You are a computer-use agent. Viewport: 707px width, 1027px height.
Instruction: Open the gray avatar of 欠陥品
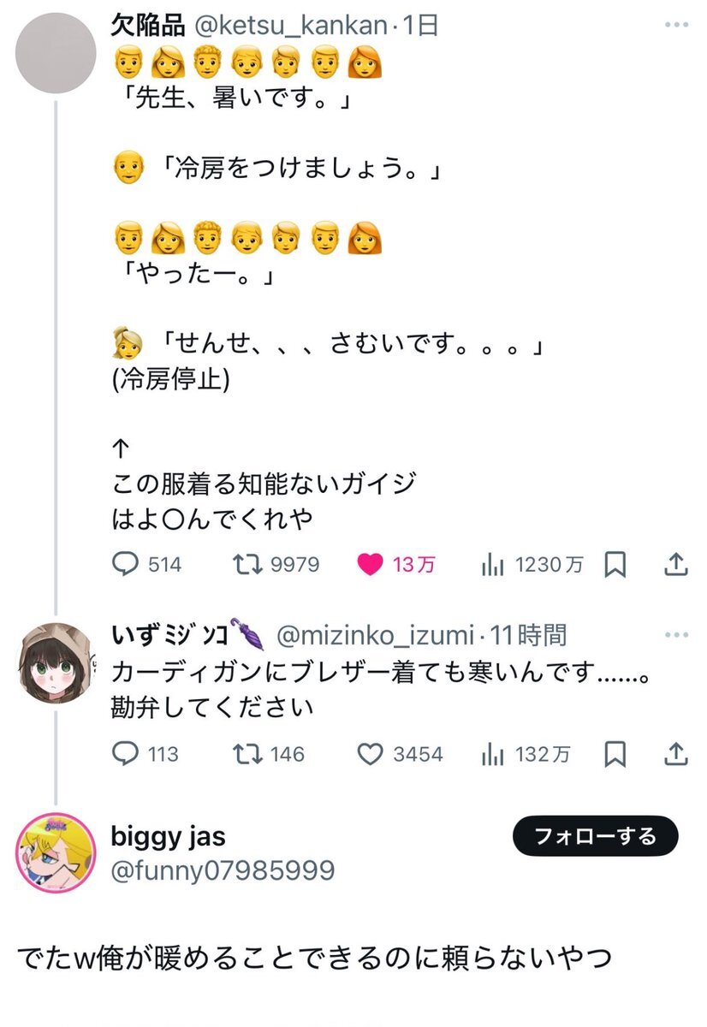(56, 52)
